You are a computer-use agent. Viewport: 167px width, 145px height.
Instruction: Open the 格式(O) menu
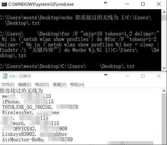click(x=42, y=85)
